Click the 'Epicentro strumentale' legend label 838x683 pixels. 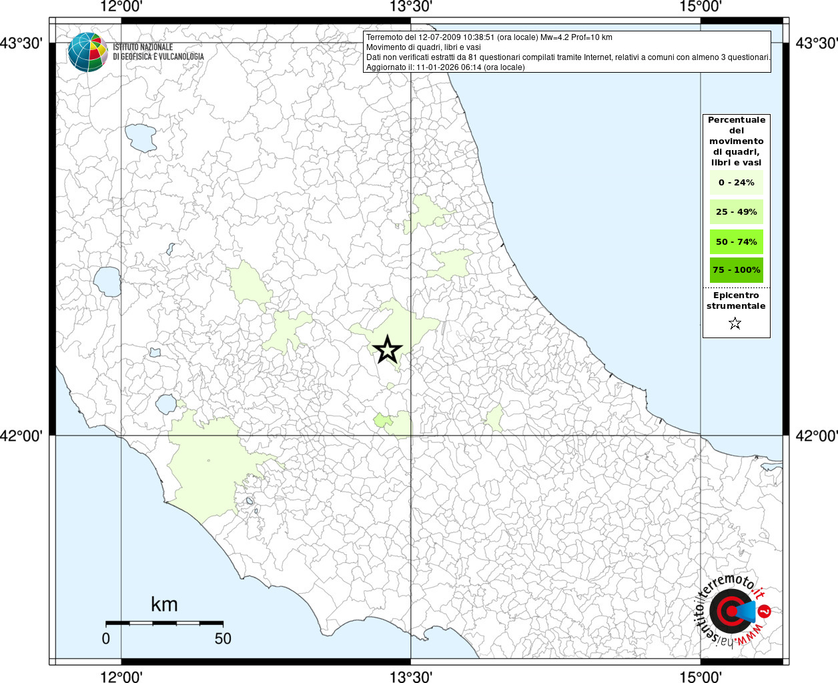coord(736,300)
